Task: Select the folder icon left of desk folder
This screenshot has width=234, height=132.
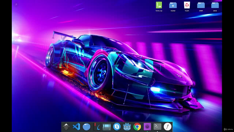Action: click(201, 5)
